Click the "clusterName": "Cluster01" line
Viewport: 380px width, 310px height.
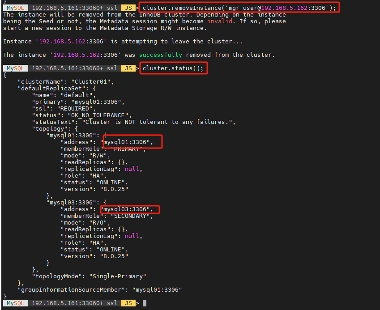pos(66,81)
